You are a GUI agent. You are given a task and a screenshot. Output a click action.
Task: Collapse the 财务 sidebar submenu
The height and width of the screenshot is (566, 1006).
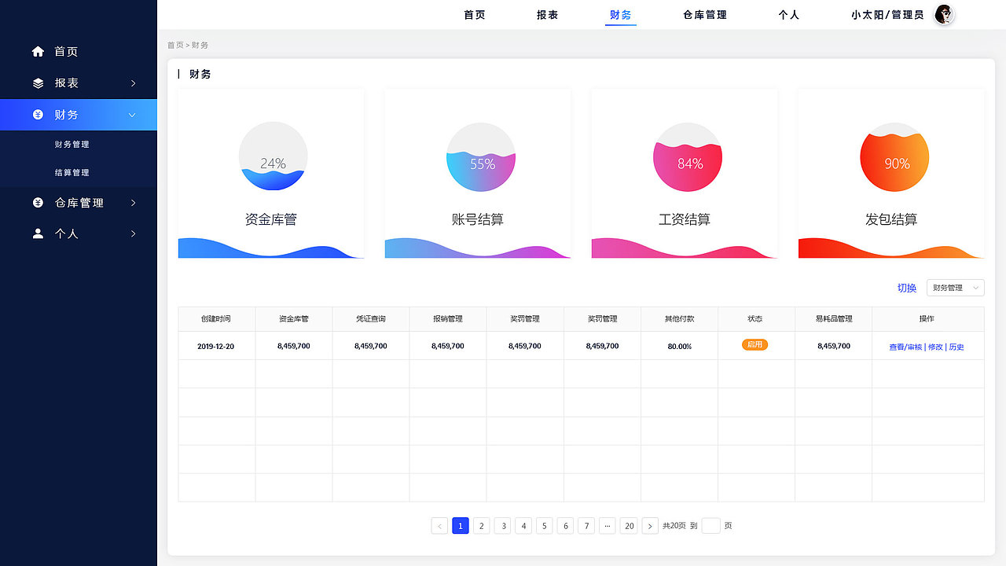coord(134,114)
